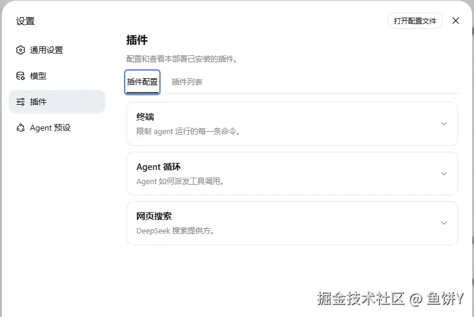Click the 网页搜索 card heading
This screenshot has width=474, height=317.
point(154,216)
